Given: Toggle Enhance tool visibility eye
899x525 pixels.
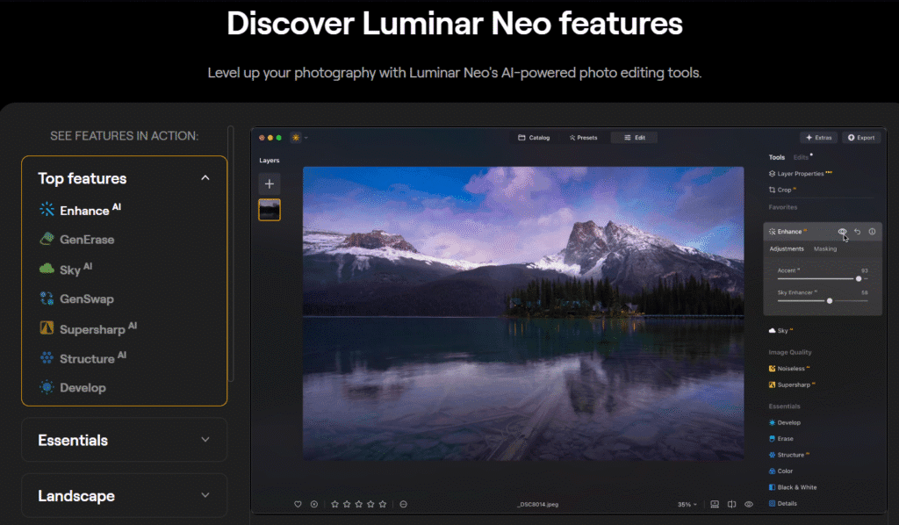Looking at the screenshot, I should point(842,232).
